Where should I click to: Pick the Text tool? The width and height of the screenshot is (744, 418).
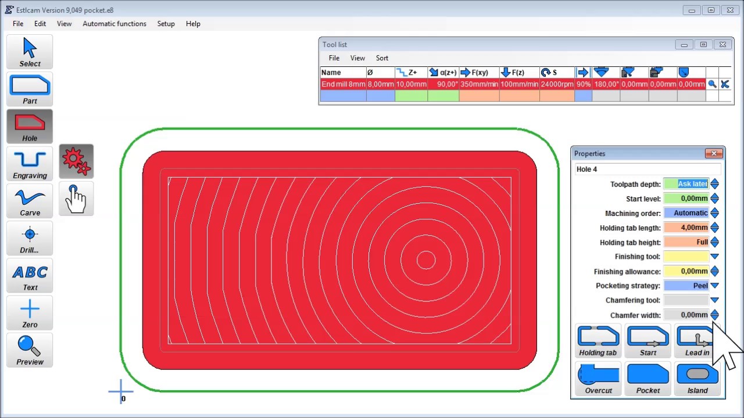click(30, 276)
